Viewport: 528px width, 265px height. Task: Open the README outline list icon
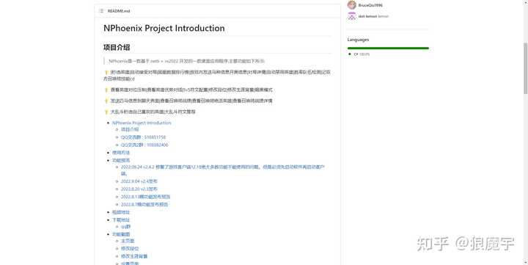coord(101,11)
